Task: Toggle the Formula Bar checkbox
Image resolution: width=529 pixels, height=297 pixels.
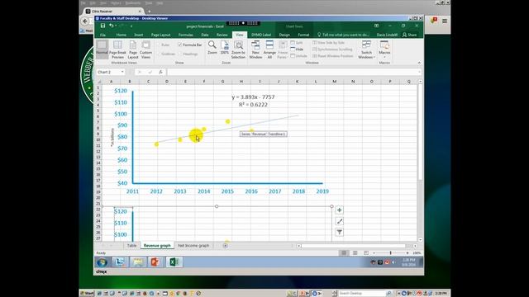Action: (x=180, y=45)
